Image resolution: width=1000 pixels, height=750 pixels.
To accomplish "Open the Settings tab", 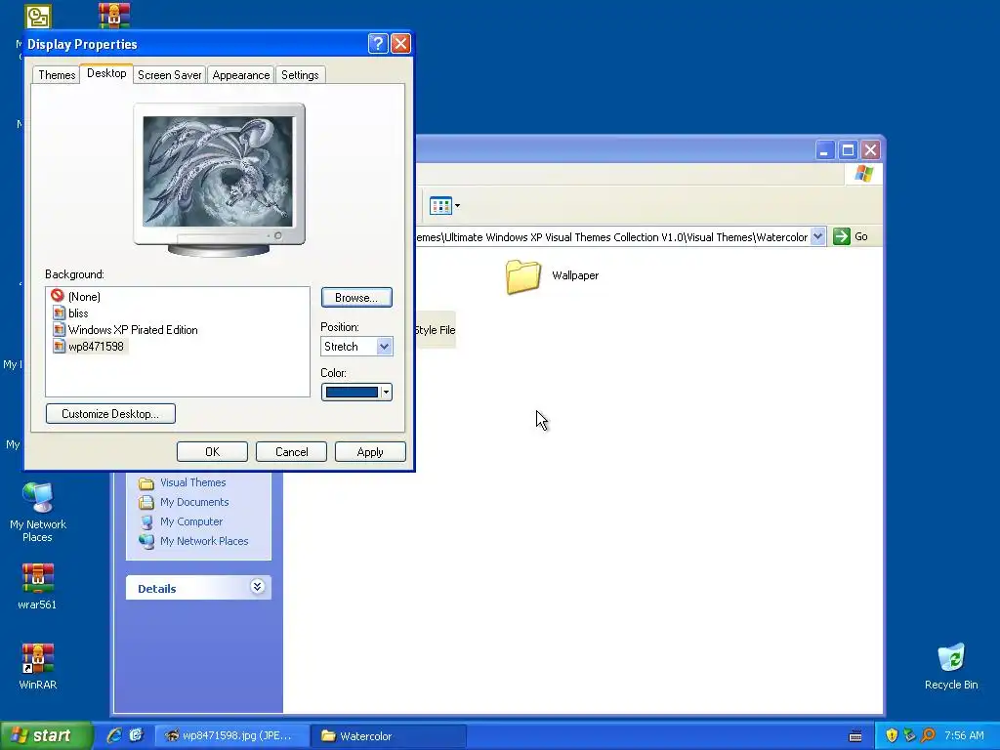I will (300, 74).
